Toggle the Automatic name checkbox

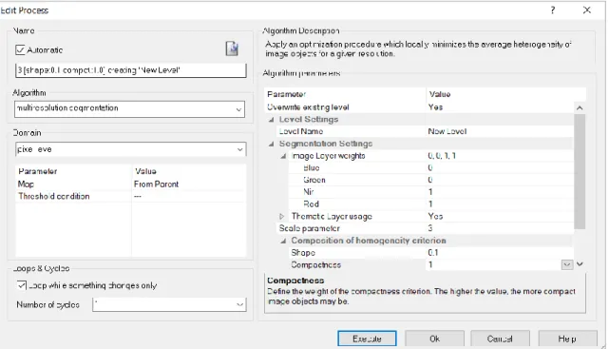pos(20,49)
